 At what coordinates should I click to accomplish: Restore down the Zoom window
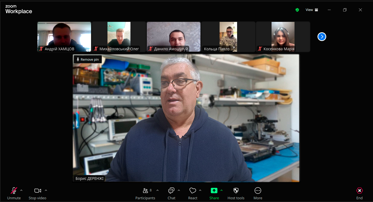coord(345,10)
